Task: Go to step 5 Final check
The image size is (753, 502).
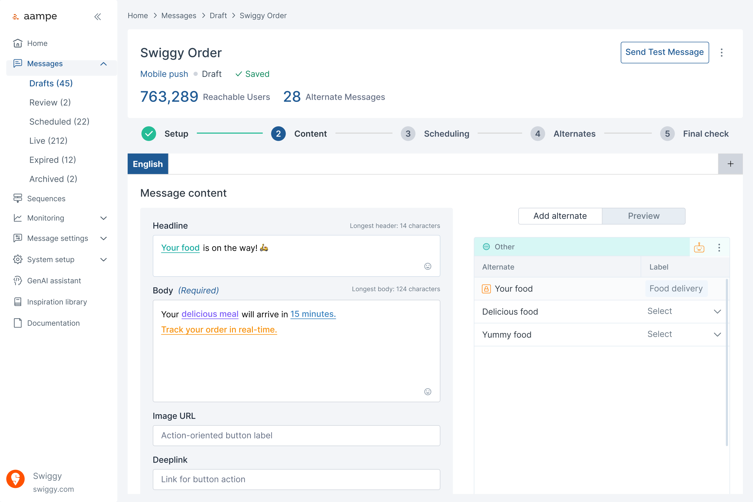Action: pyautogui.click(x=694, y=134)
